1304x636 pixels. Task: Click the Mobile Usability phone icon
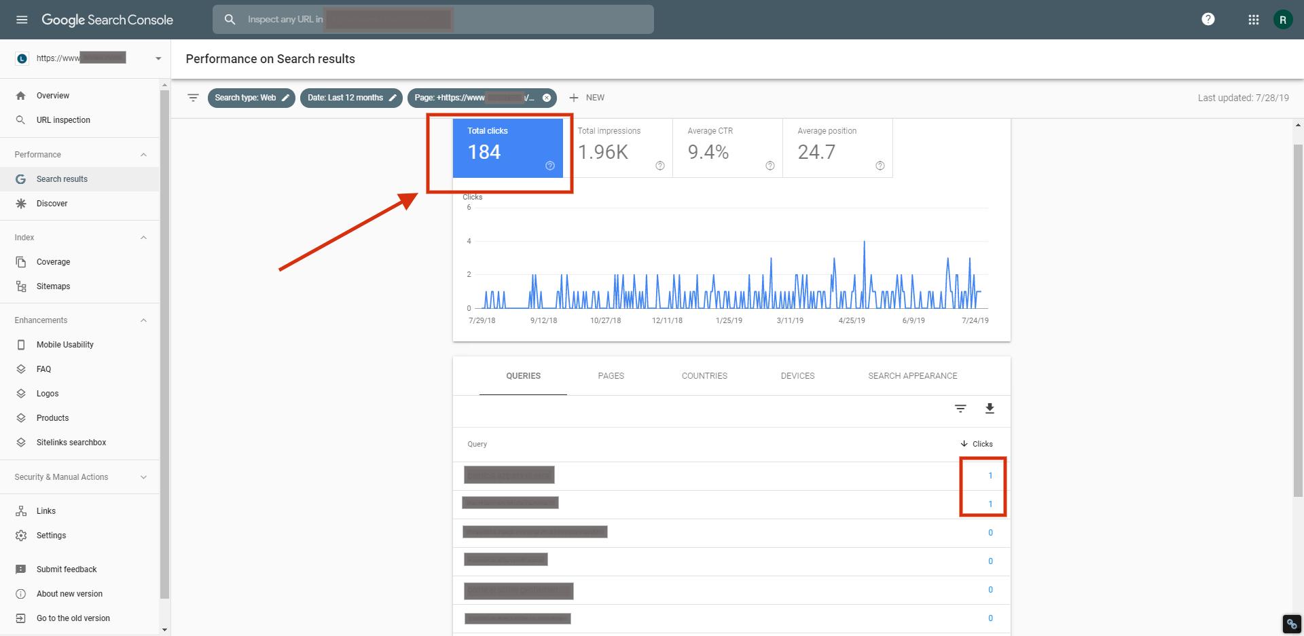[21, 345]
